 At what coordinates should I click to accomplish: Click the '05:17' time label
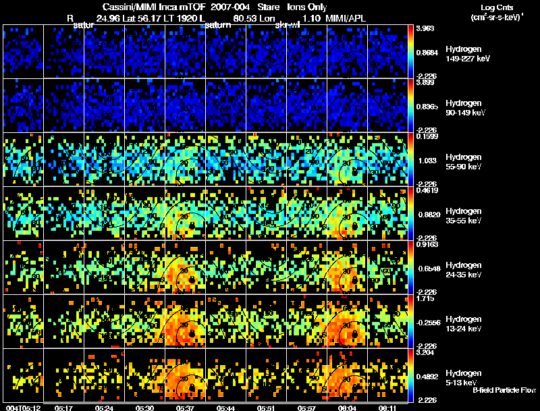tap(63, 408)
